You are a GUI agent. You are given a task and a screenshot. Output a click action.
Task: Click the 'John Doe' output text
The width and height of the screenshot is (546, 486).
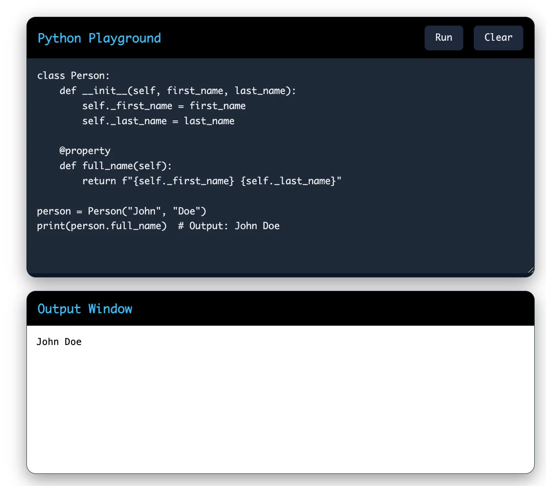click(59, 342)
